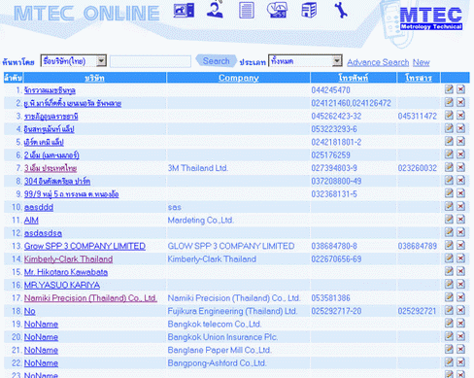Open the row 18 'No' link
This screenshot has width=474, height=378.
(30, 311)
